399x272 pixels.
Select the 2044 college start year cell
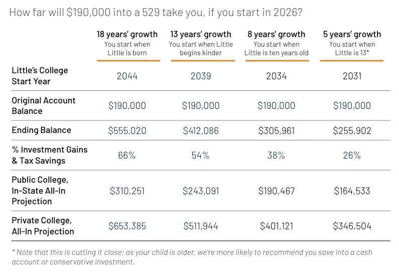point(127,76)
